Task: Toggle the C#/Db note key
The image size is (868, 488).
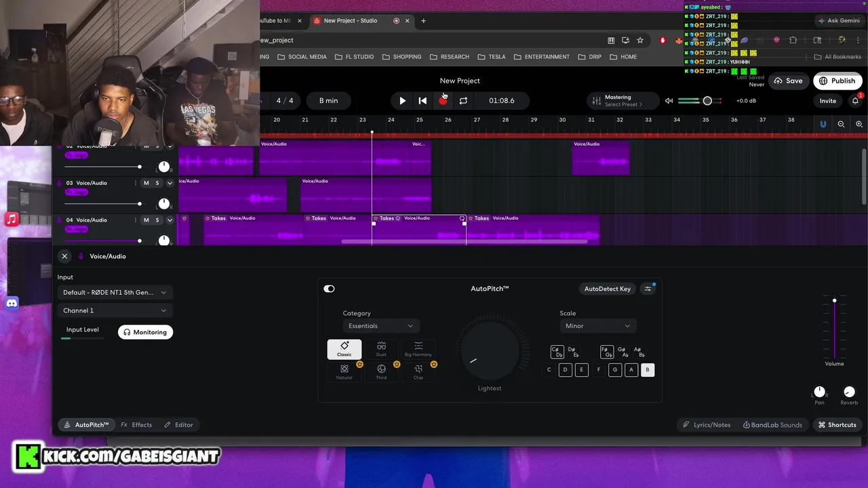Action: tap(557, 352)
